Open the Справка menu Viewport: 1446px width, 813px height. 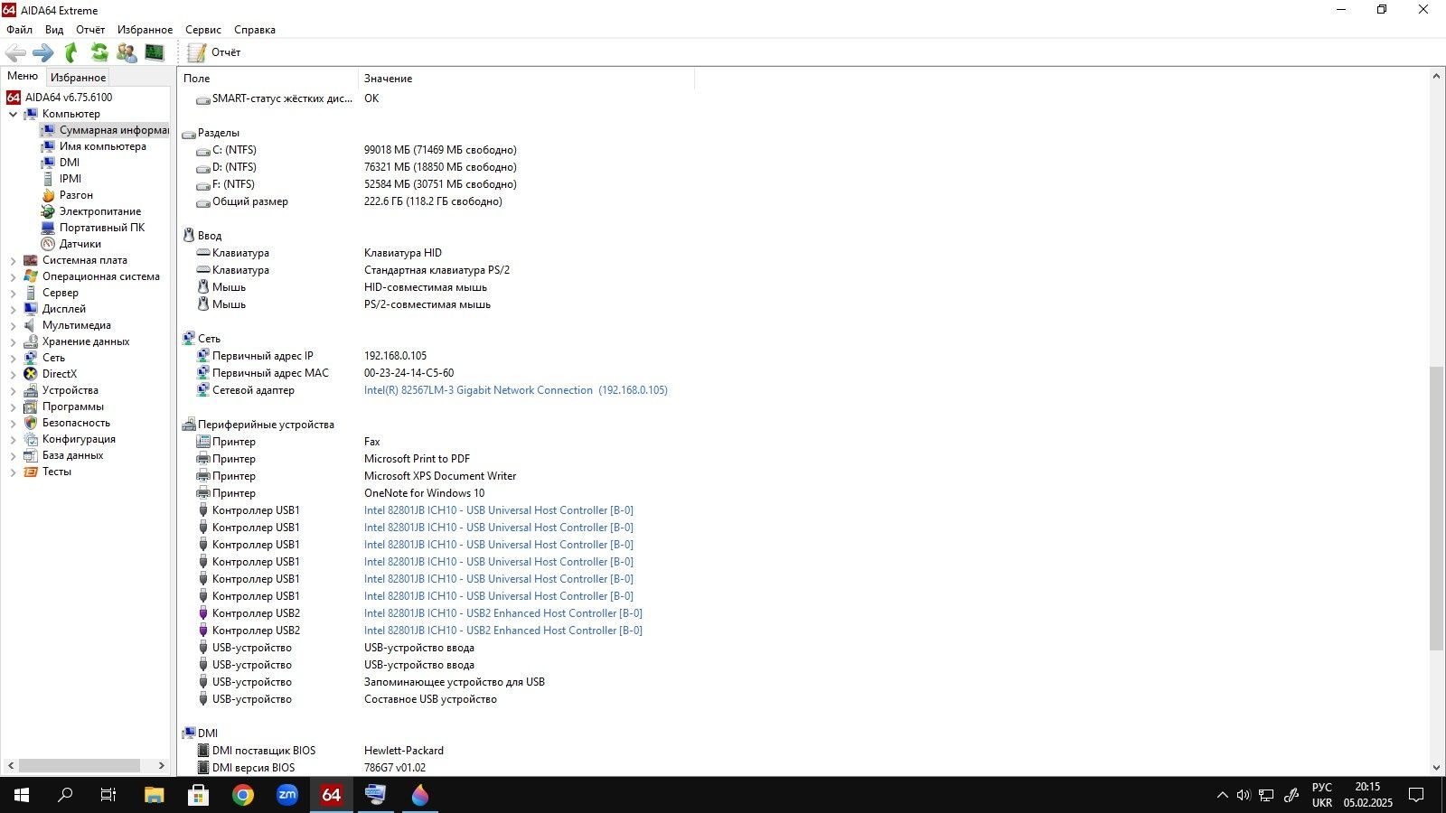[x=255, y=30]
